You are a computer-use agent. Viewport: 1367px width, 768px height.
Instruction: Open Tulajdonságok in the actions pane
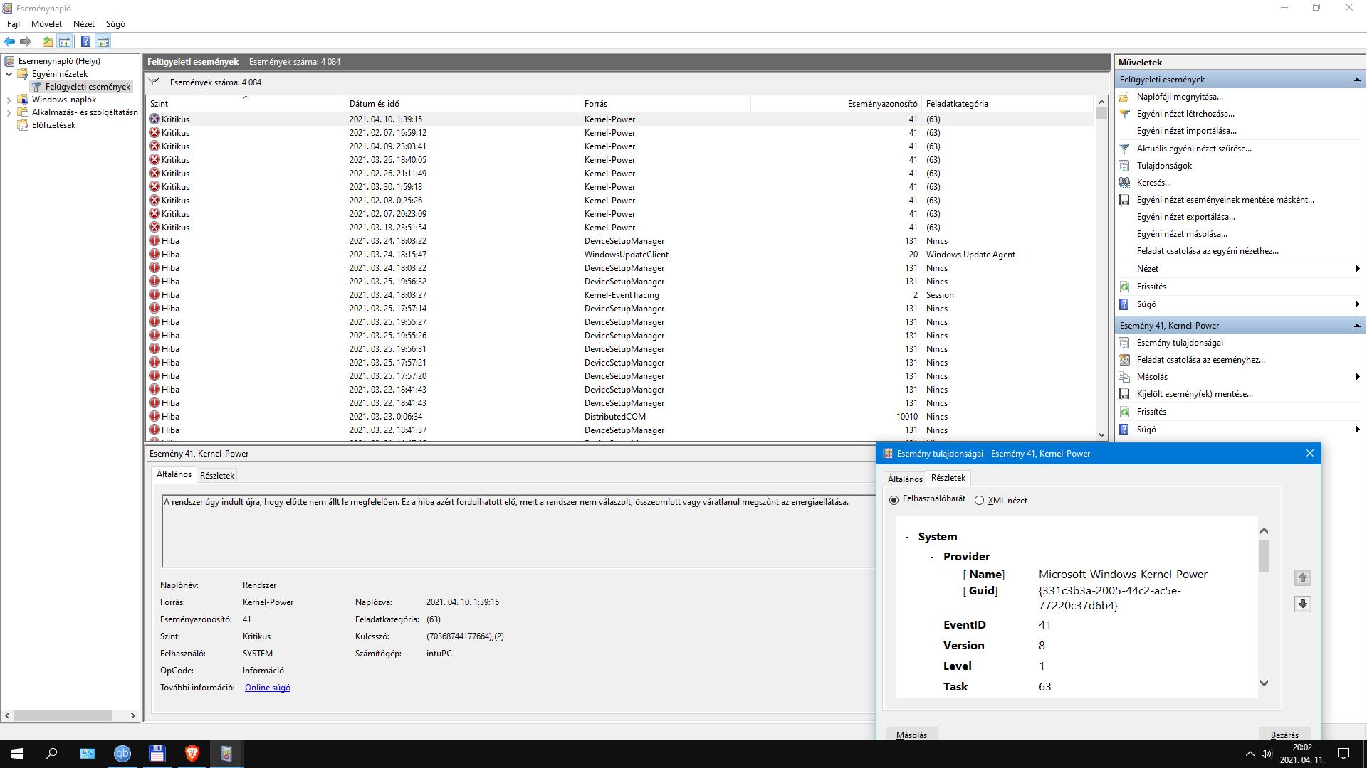[x=1164, y=166]
